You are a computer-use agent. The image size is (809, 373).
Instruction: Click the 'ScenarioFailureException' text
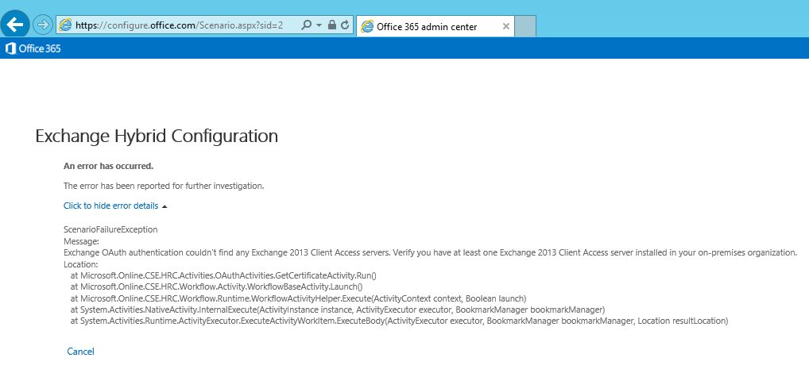click(x=110, y=229)
